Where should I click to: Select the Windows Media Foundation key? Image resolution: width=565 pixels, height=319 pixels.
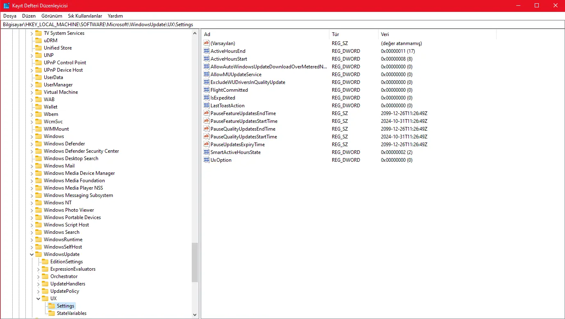point(74,181)
